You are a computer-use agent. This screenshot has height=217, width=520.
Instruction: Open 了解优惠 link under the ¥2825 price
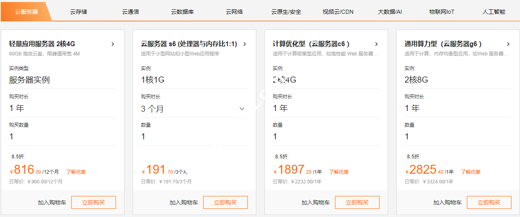pyautogui.click(x=471, y=172)
